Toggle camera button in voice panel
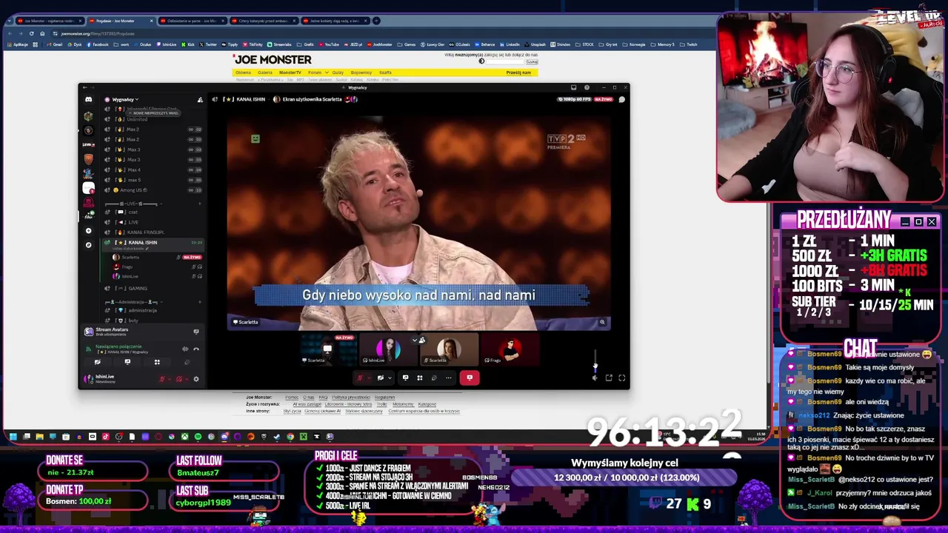The image size is (948, 533). 97,362
